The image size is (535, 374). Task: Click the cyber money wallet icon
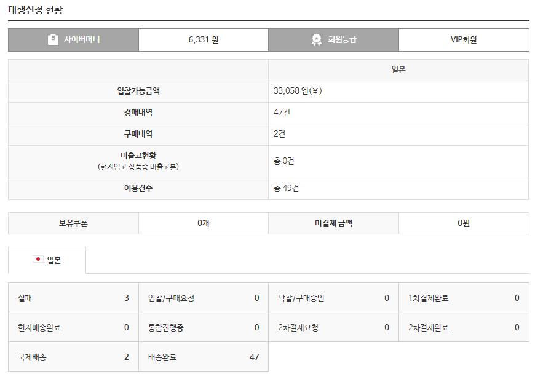(x=53, y=39)
